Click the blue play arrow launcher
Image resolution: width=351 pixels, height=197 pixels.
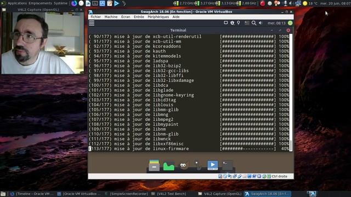click(x=117, y=3)
